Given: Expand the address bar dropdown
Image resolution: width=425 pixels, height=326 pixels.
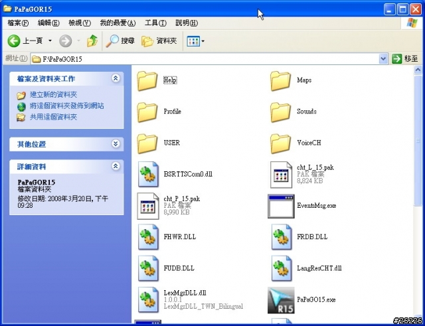Looking at the screenshot, I should coord(383,58).
